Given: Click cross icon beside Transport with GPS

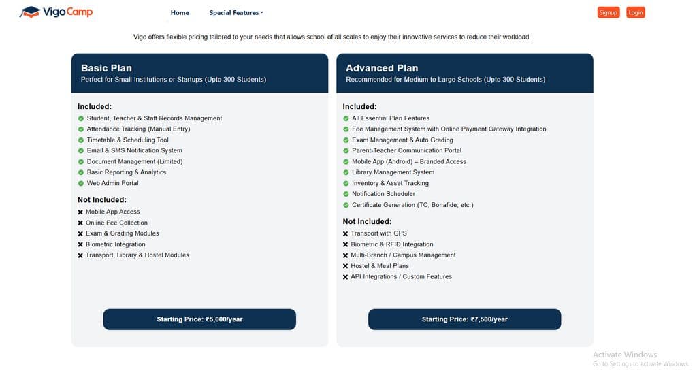Looking at the screenshot, I should coord(346,234).
